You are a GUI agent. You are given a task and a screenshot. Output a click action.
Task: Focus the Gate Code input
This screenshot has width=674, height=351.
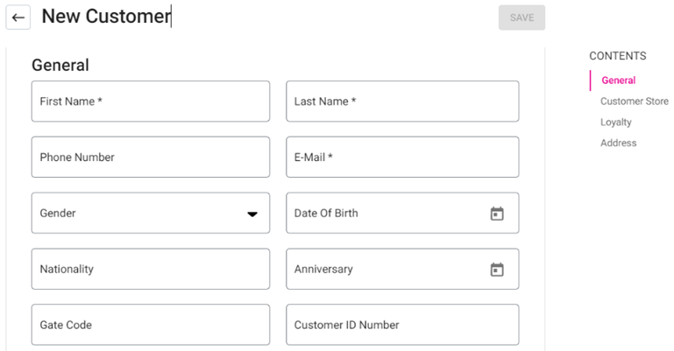tap(150, 325)
